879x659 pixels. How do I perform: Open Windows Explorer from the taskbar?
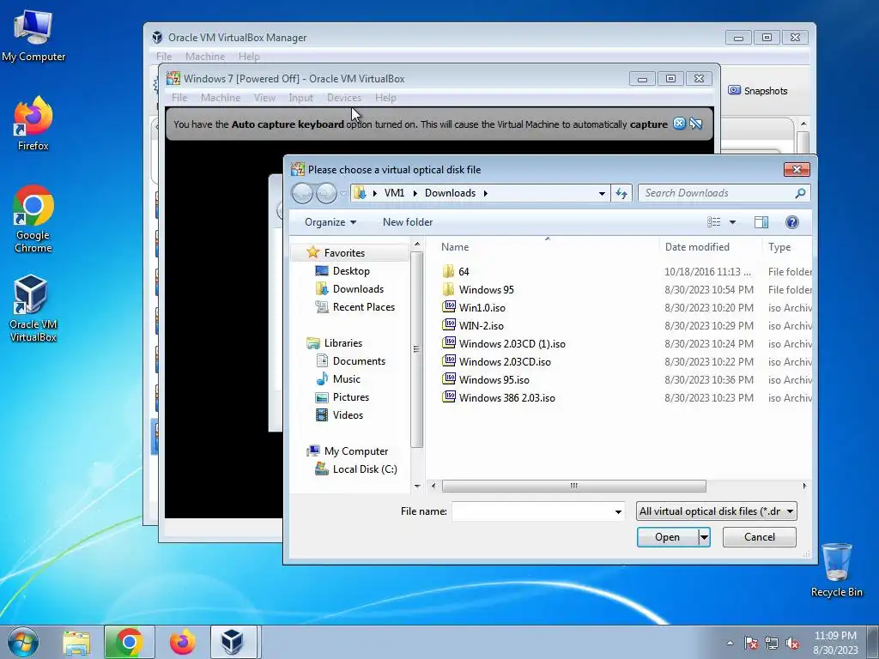76,643
